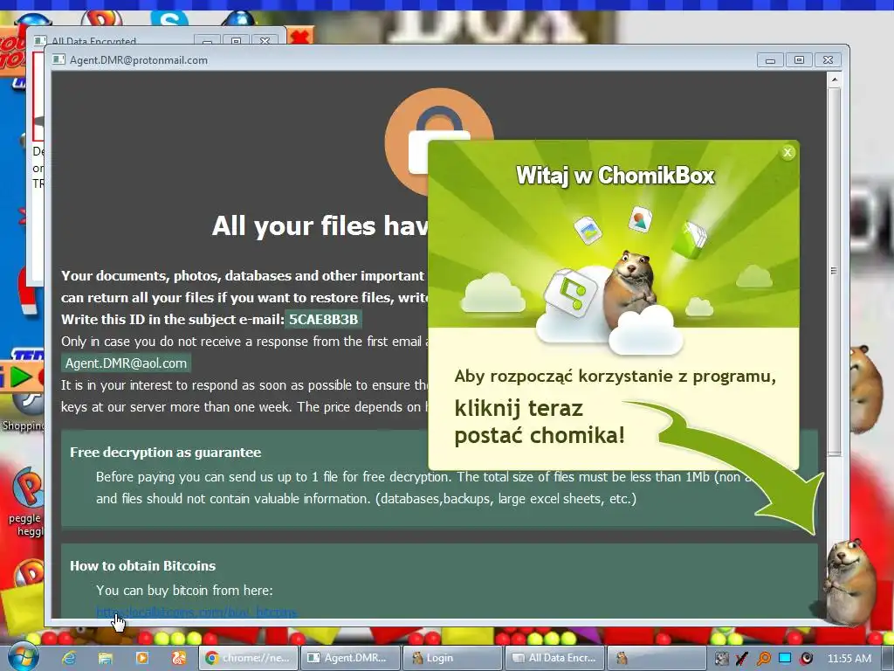Click scroll-up arrow in Agent.DMR window
Screen dimensions: 894x671
pos(834,80)
